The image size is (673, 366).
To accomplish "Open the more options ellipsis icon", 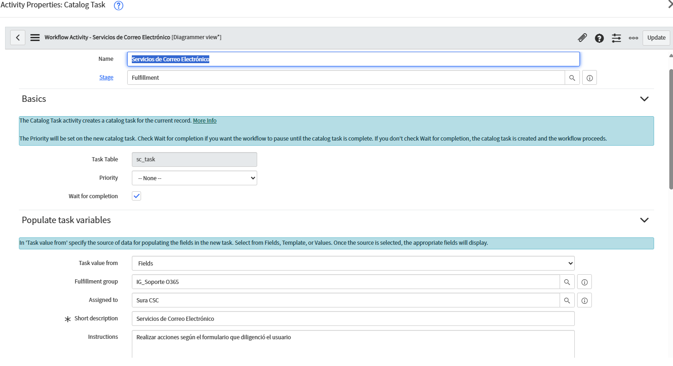I will pyautogui.click(x=633, y=38).
